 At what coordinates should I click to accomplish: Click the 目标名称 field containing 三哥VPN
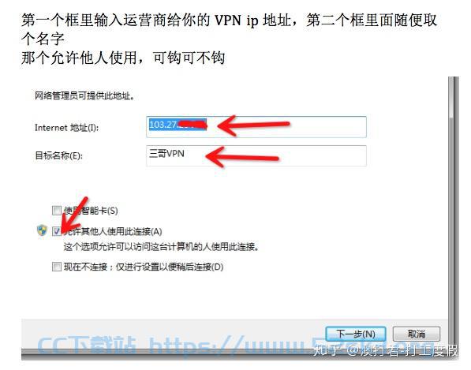(256, 155)
